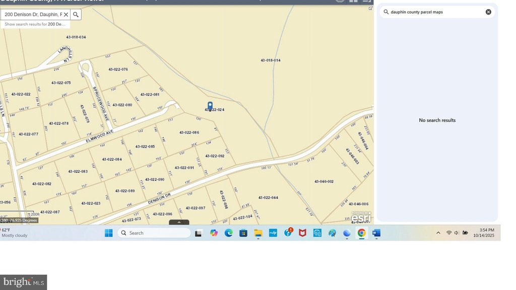Viewport: 516px width, 290px height.
Task: Click parcel label 43-022-077
Action: pos(28,134)
